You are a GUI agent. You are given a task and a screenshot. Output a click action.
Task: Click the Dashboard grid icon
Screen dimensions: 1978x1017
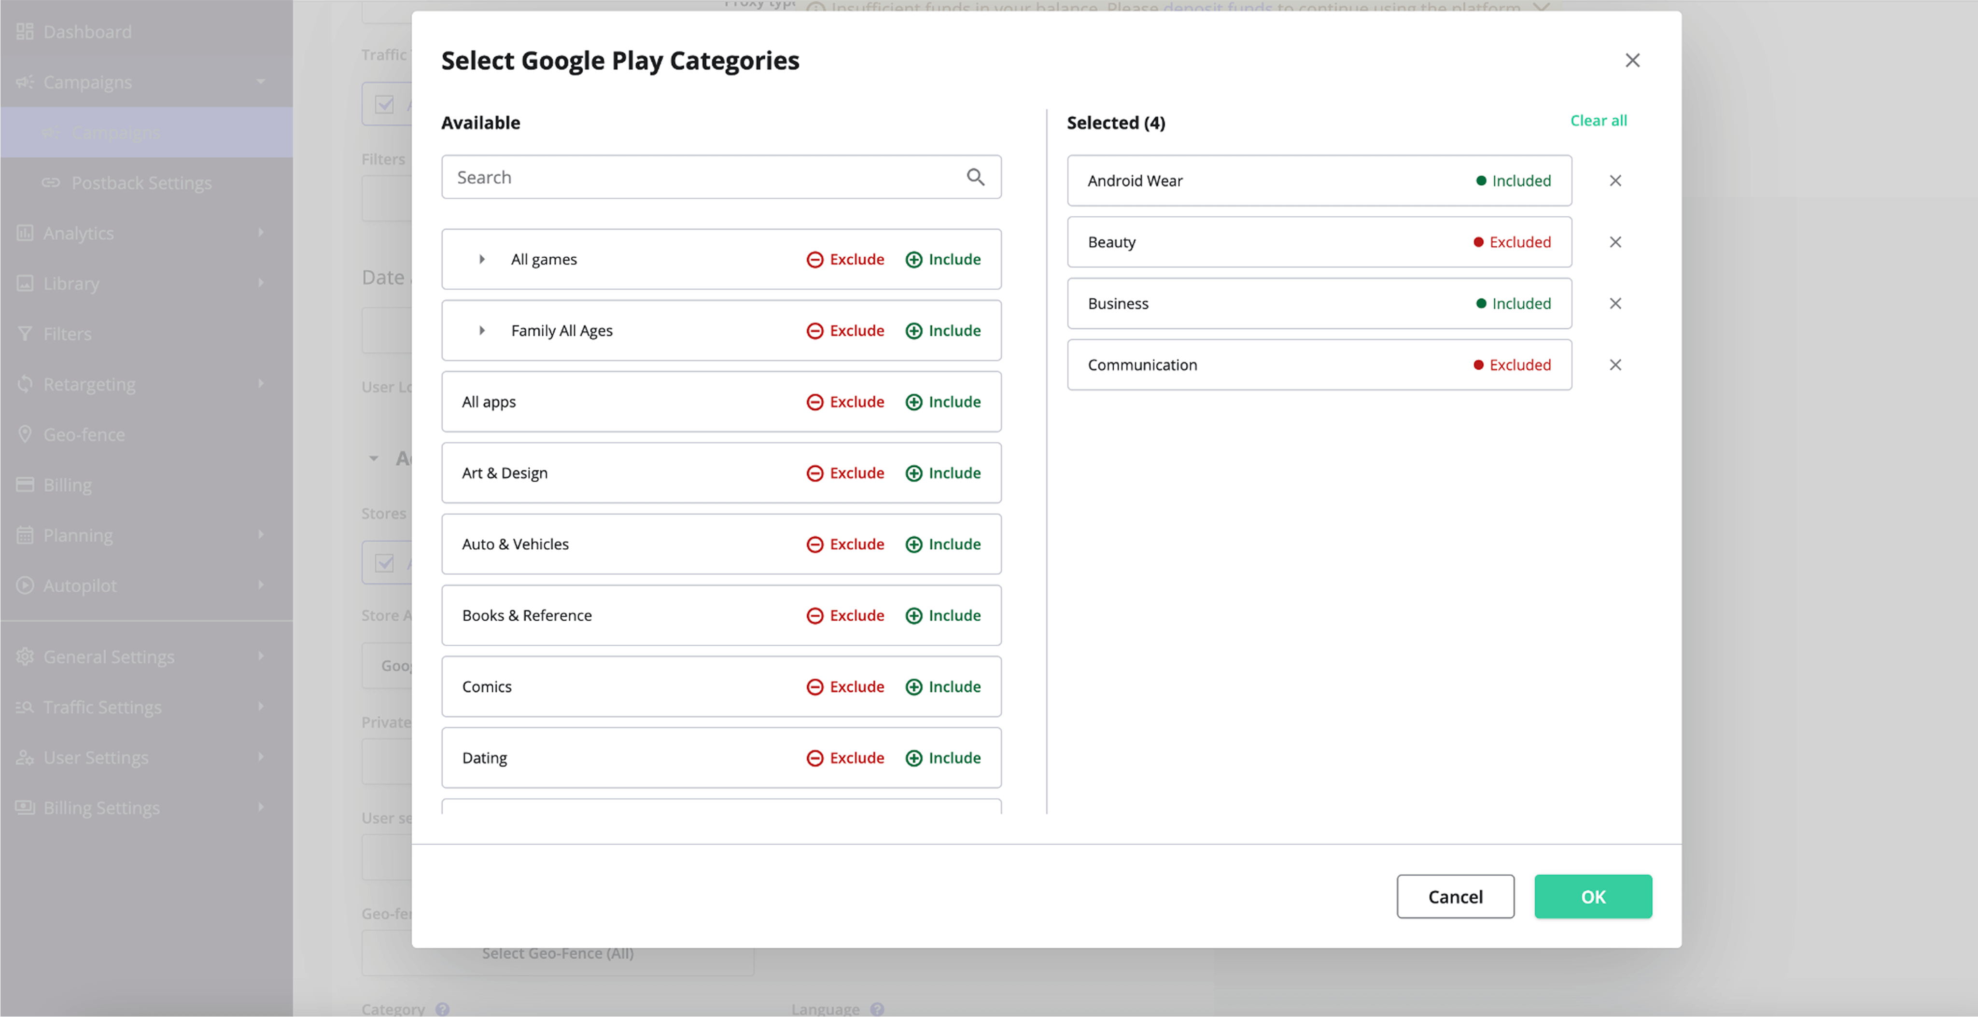pos(25,31)
